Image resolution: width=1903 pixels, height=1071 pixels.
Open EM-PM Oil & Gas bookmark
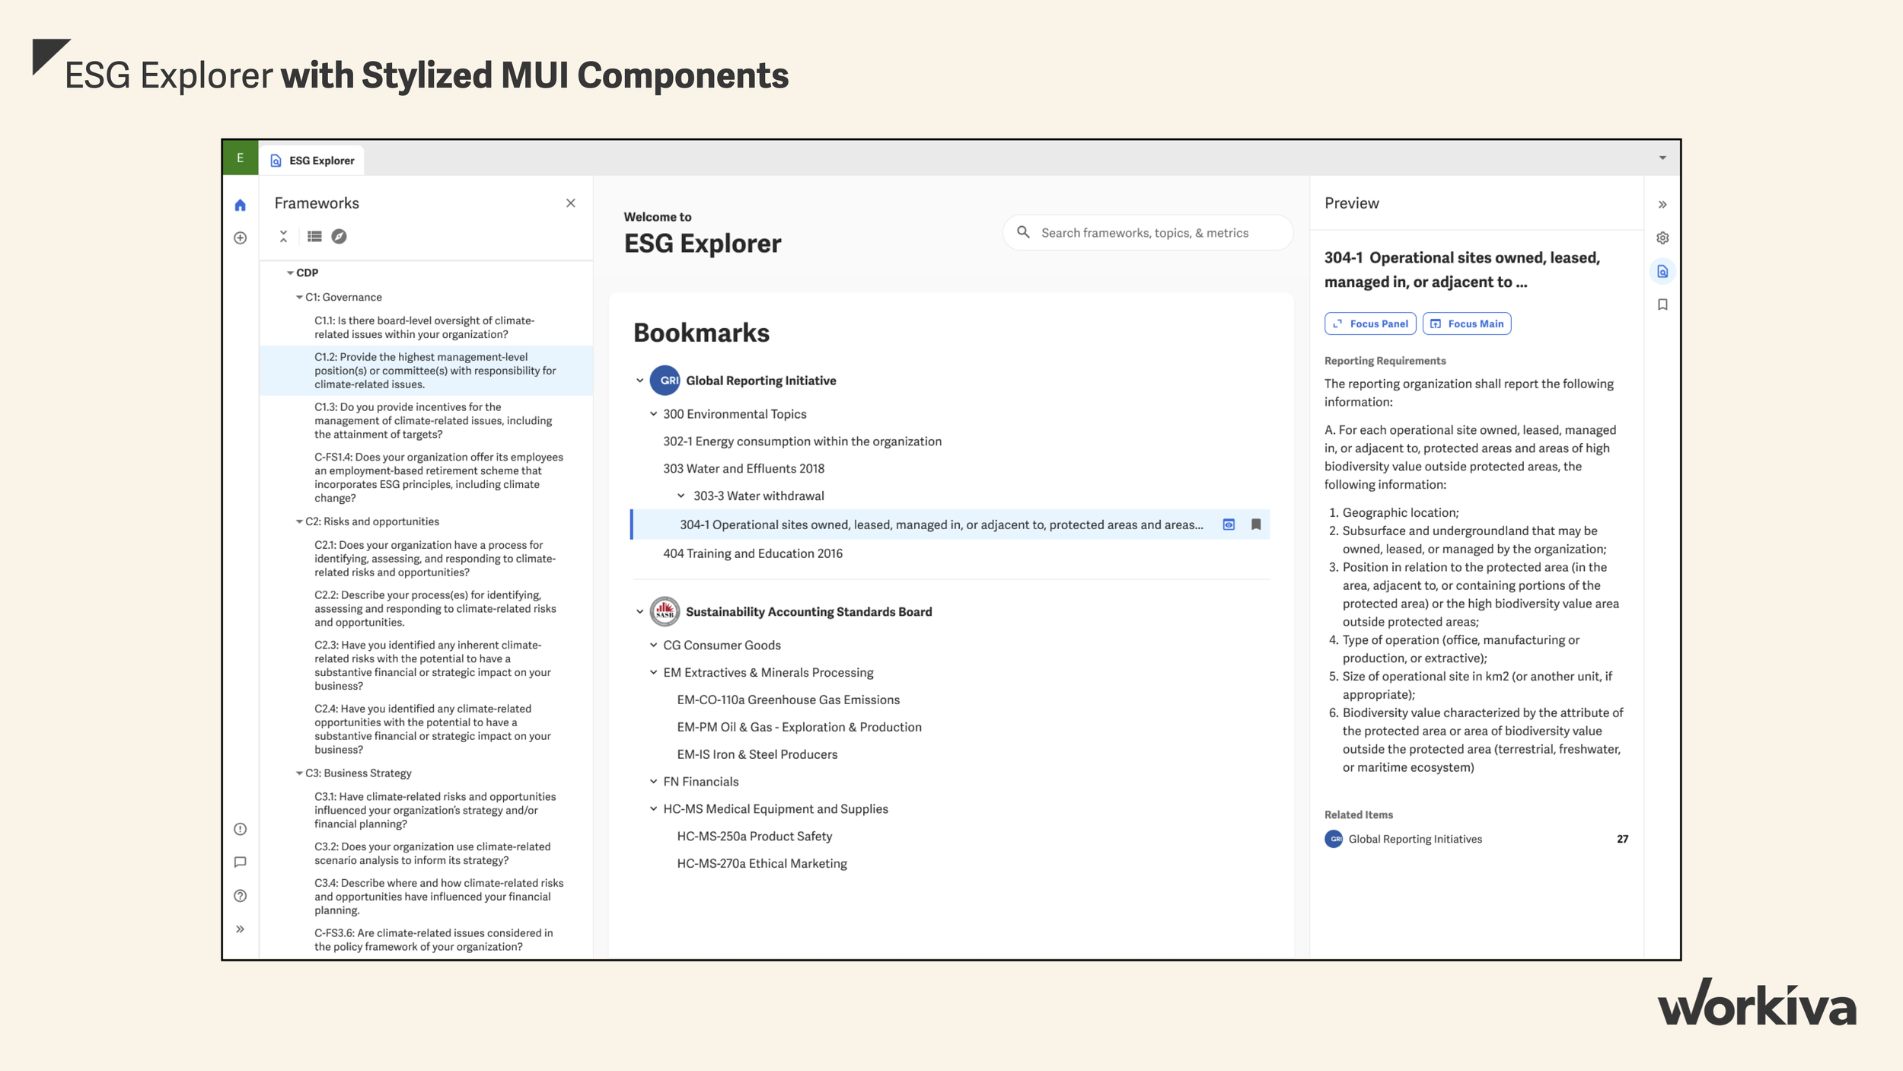point(799,727)
